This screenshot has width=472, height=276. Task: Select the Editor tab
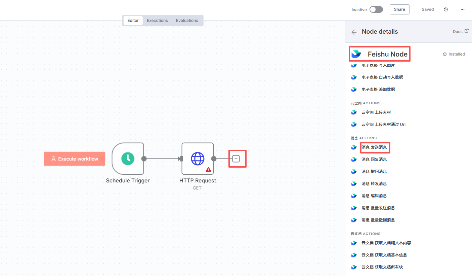point(133,21)
